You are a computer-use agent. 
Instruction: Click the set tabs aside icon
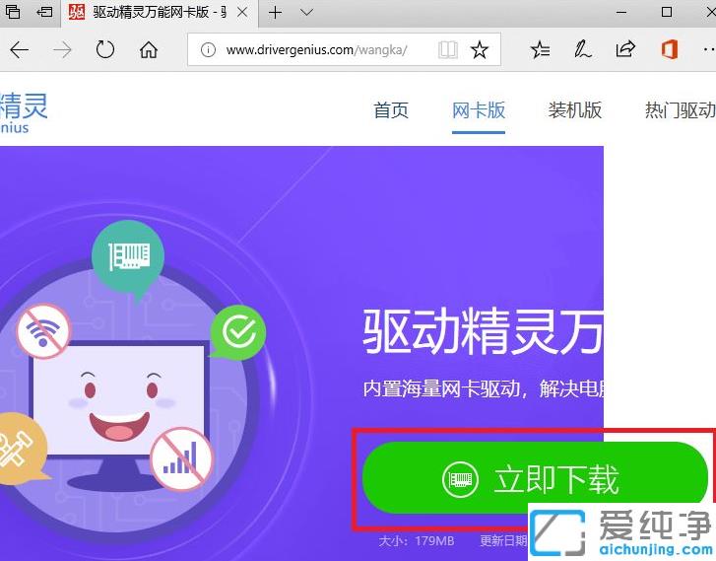(x=44, y=12)
